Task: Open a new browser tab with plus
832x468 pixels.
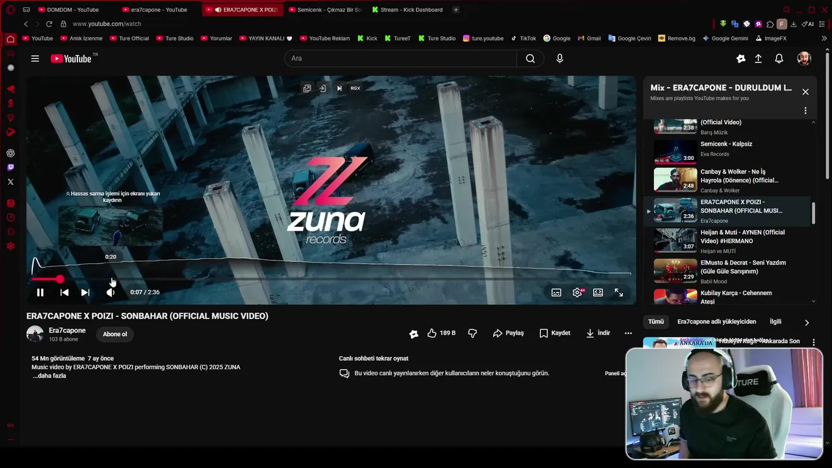Action: click(456, 10)
